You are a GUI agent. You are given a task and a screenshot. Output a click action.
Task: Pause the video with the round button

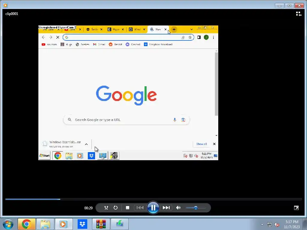(x=153, y=208)
